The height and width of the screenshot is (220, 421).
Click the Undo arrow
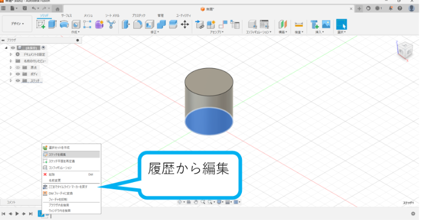pyautogui.click(x=34, y=8)
